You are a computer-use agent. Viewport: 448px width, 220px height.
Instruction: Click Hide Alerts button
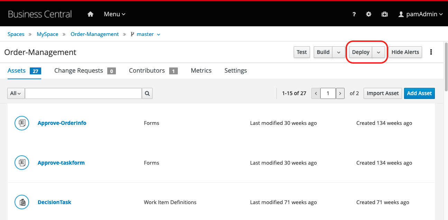405,52
